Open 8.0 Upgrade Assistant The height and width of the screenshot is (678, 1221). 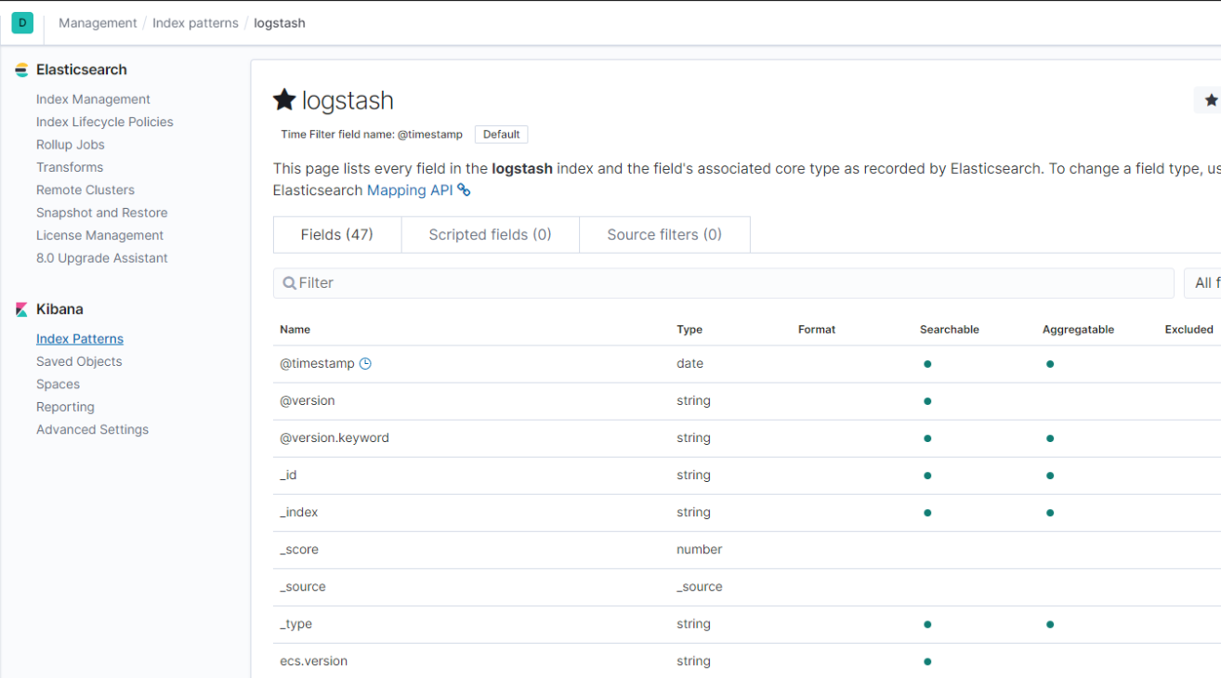tap(102, 258)
